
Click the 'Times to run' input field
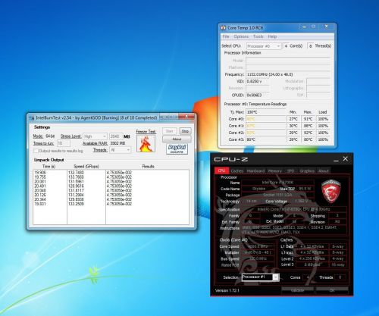tap(64, 143)
